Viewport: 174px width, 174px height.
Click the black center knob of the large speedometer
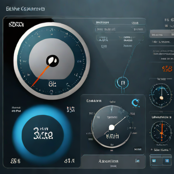tap(52, 61)
